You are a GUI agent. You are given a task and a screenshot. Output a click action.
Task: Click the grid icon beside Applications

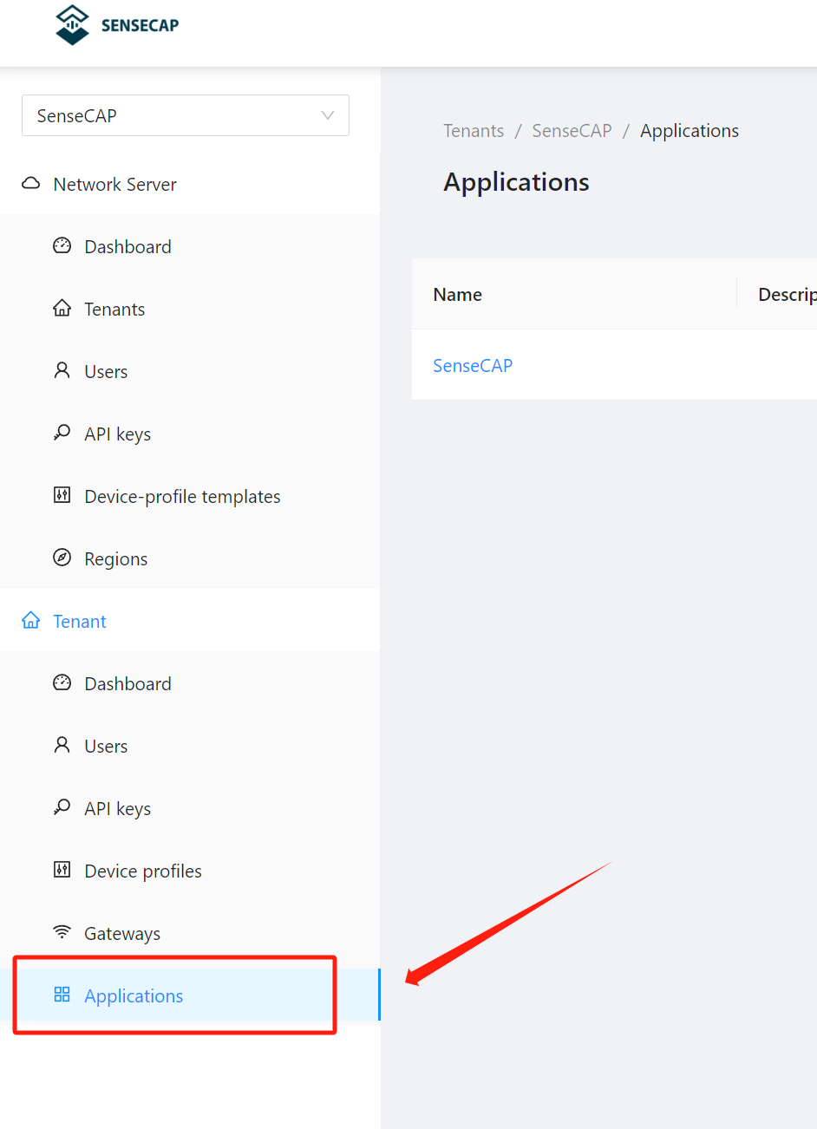tap(62, 995)
